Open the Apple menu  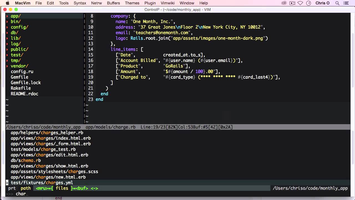point(7,3)
